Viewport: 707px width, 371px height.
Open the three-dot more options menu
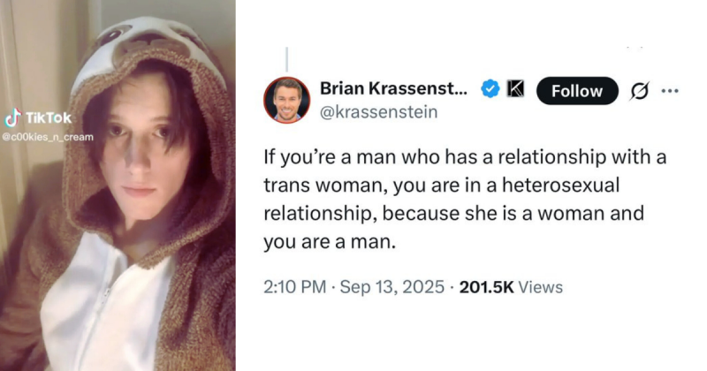pyautogui.click(x=670, y=90)
